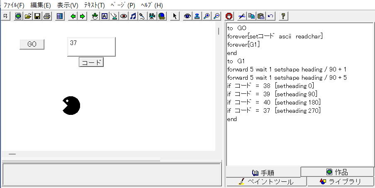
Task: Click the コード text box label
Action: click(x=91, y=62)
